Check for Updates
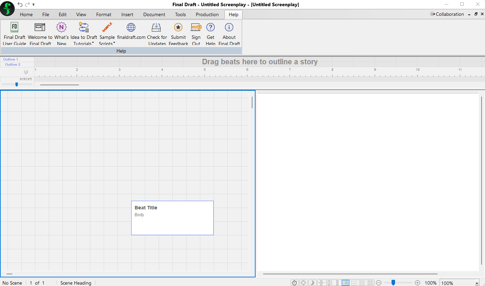Screen dimensions: 485x286 [x=157, y=33]
